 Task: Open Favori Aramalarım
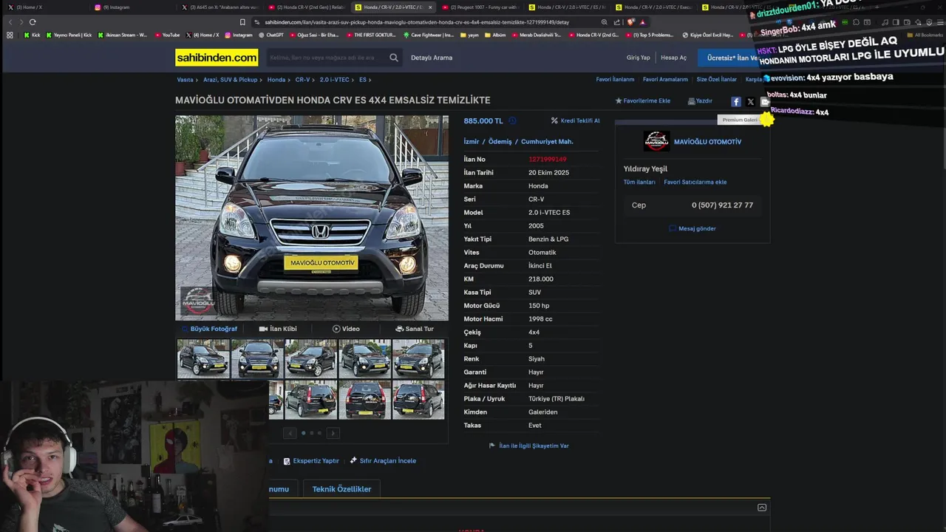[665, 80]
